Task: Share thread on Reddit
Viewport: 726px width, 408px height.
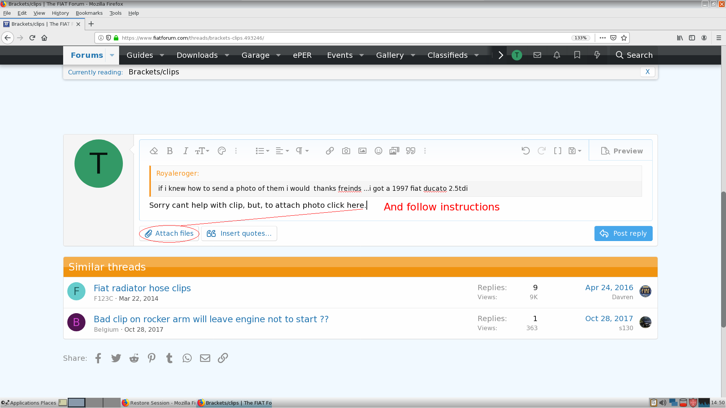Action: pyautogui.click(x=134, y=358)
